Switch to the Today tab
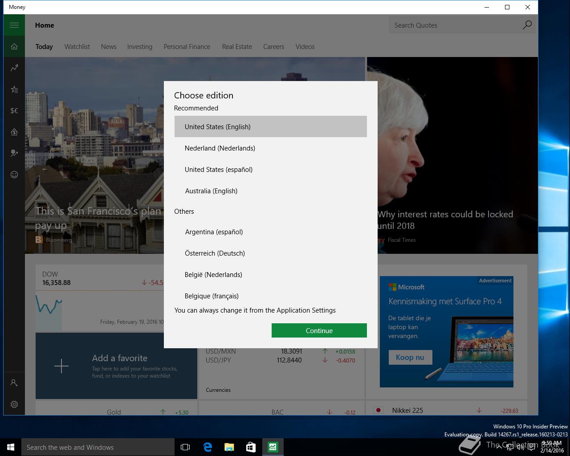 (44, 46)
